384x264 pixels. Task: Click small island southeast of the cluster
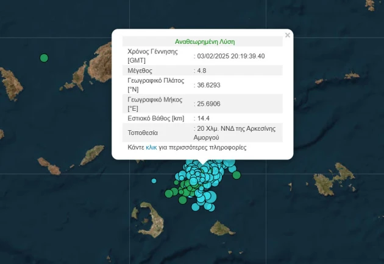click(x=222, y=229)
